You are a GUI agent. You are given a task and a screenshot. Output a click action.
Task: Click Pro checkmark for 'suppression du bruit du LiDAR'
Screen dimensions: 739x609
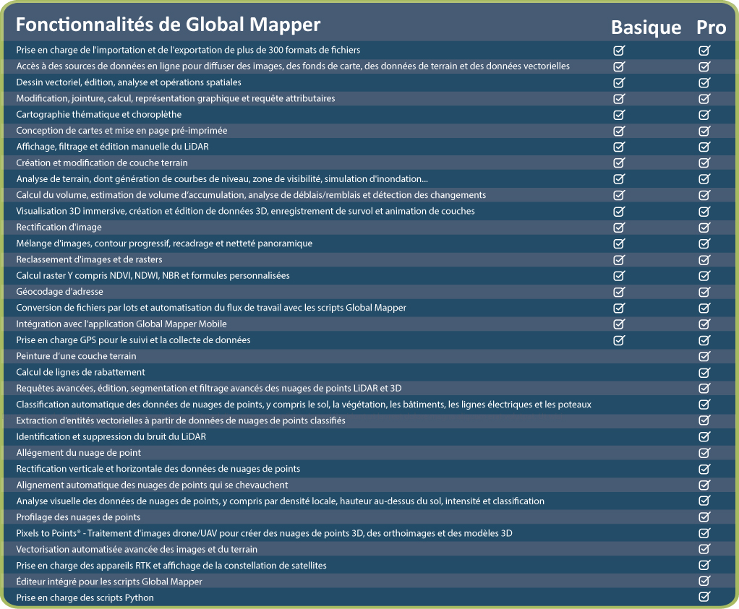(704, 436)
